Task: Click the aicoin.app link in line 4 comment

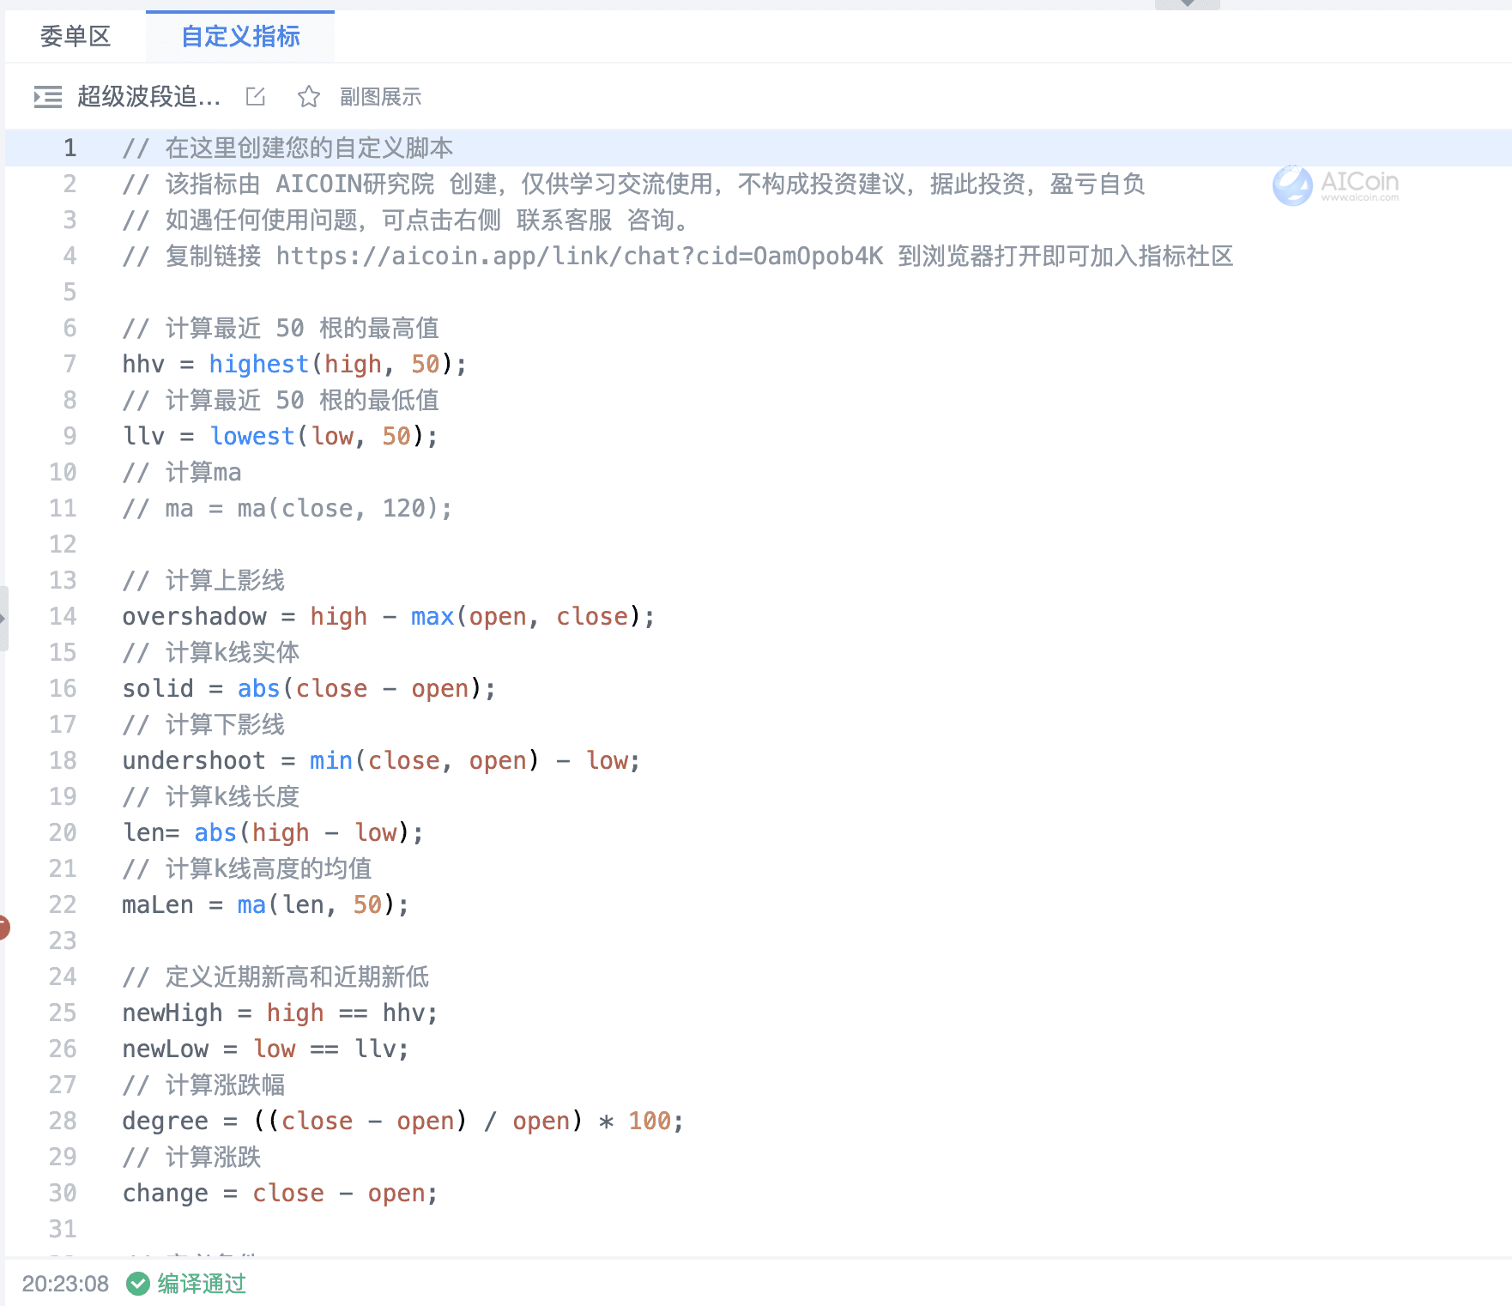Action: click(579, 256)
